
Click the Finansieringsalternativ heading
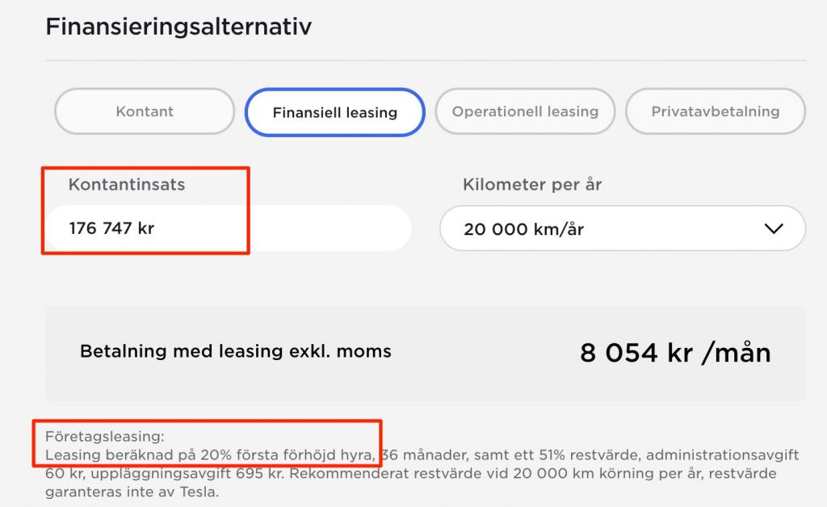pos(178,27)
